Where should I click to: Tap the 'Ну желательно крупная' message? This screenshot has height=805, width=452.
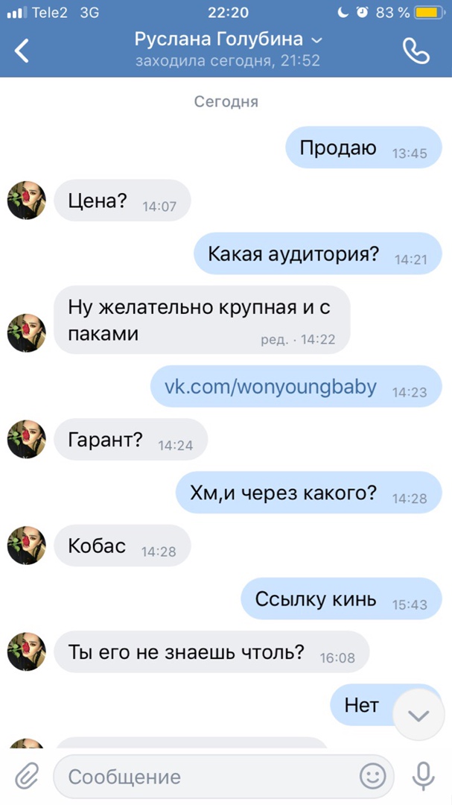pos(202,320)
